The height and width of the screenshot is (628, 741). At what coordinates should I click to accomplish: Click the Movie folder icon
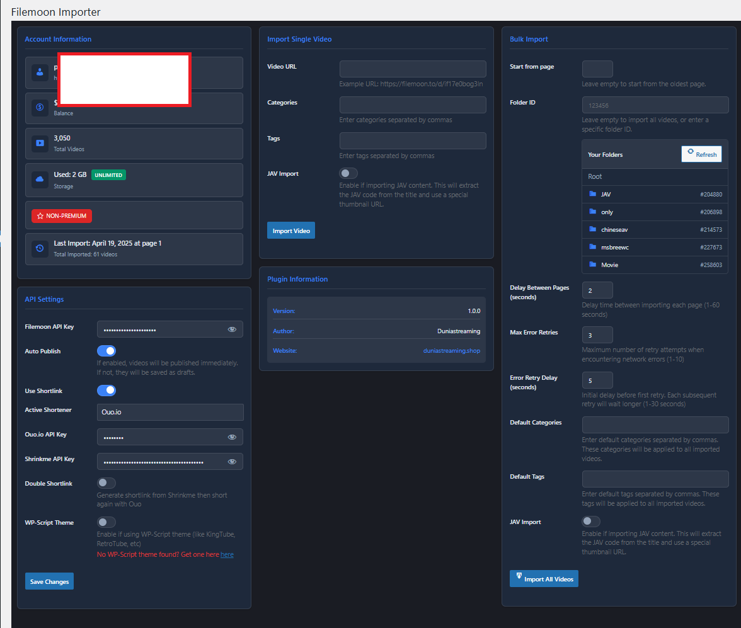(591, 265)
